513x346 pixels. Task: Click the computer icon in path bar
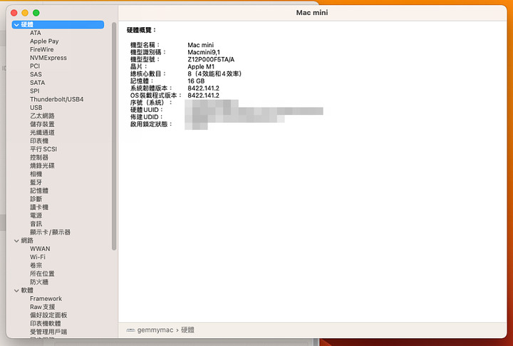130,330
